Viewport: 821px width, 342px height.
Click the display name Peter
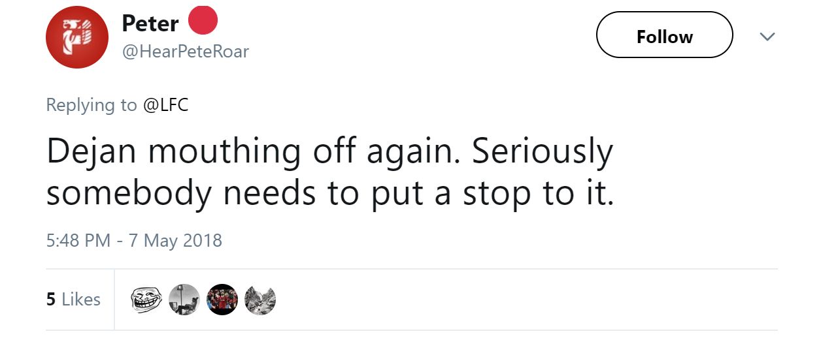[x=150, y=23]
